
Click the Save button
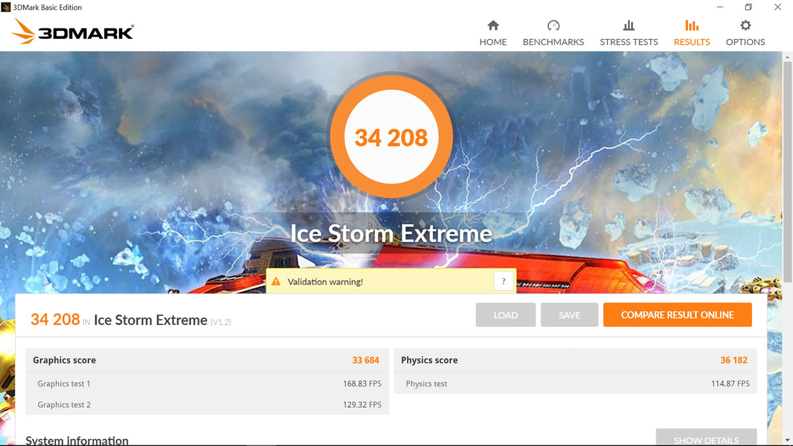pyautogui.click(x=569, y=315)
